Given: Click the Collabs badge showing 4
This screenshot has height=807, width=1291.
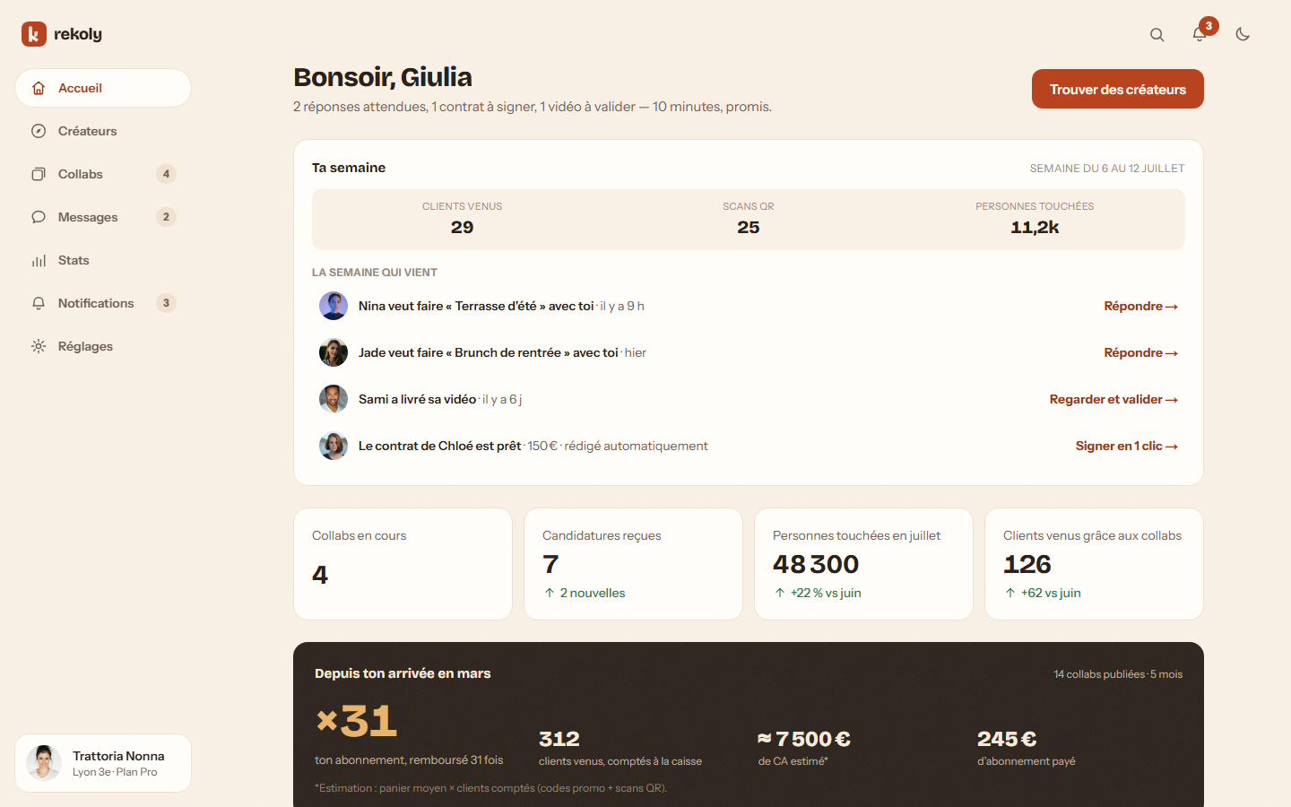Looking at the screenshot, I should (x=166, y=174).
